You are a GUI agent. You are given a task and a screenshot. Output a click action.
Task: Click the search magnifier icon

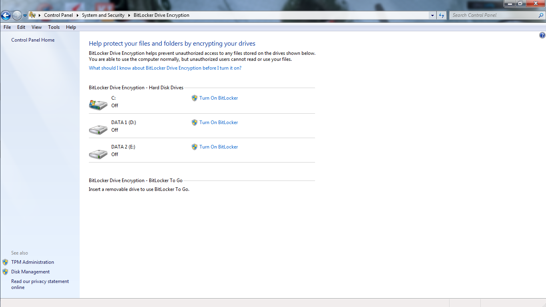(x=541, y=15)
